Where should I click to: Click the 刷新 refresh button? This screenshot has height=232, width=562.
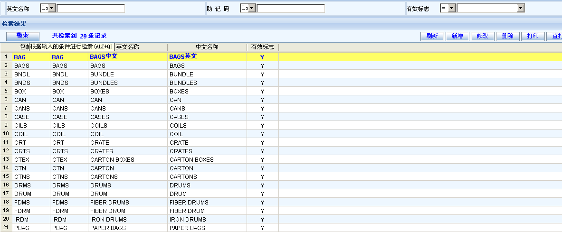432,36
